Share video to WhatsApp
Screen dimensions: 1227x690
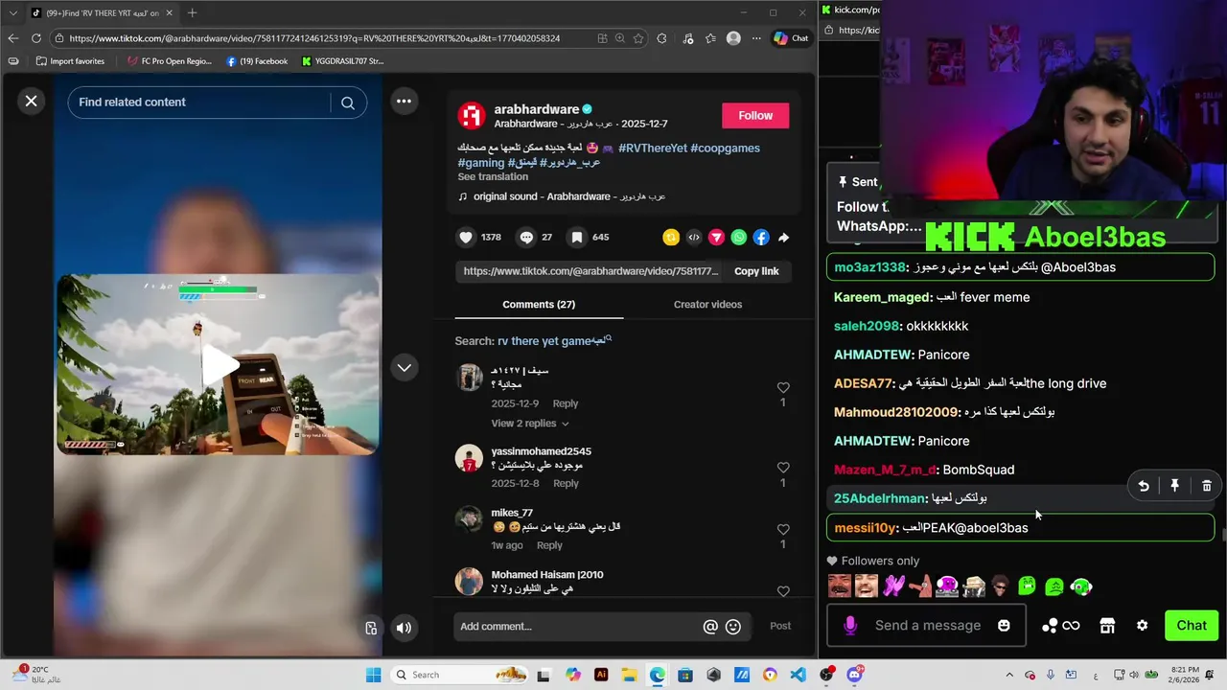738,237
